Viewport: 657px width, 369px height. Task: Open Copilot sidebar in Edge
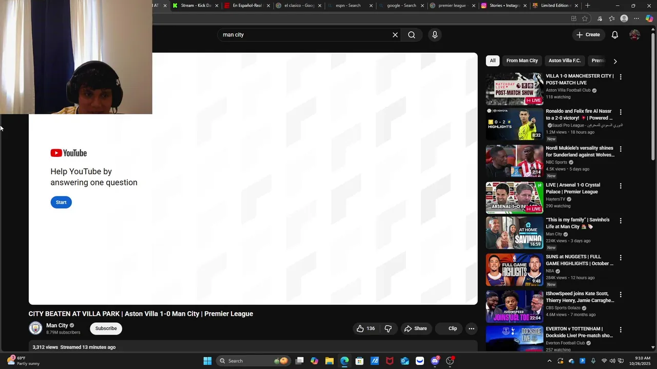649,18
